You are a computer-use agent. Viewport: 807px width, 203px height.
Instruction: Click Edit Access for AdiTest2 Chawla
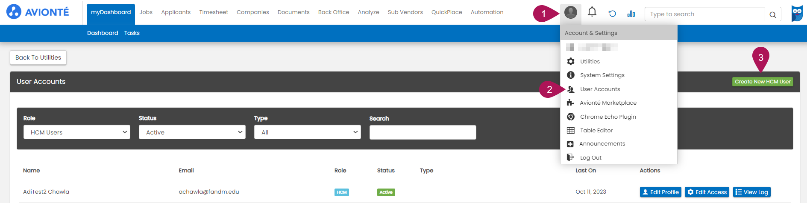click(x=707, y=192)
